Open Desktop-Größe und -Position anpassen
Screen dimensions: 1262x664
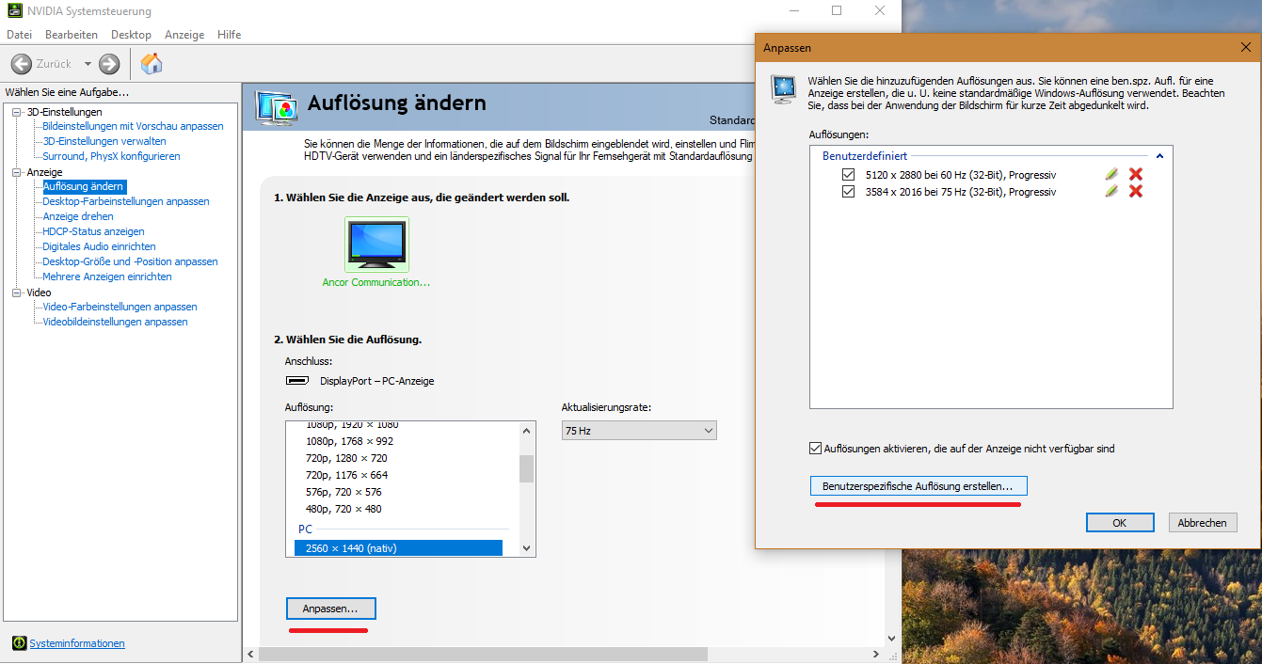(130, 261)
